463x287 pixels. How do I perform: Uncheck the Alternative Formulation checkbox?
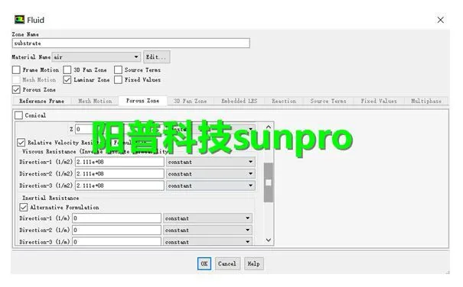(x=24, y=208)
